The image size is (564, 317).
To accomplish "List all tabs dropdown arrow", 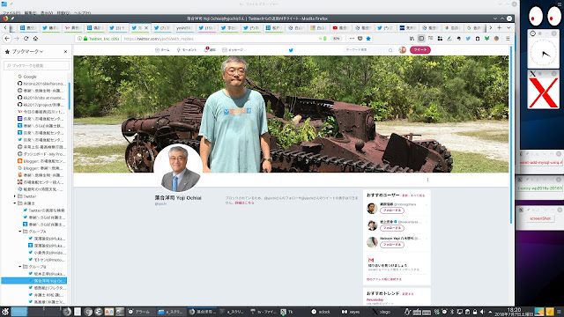I will pyautogui.click(x=508, y=27).
